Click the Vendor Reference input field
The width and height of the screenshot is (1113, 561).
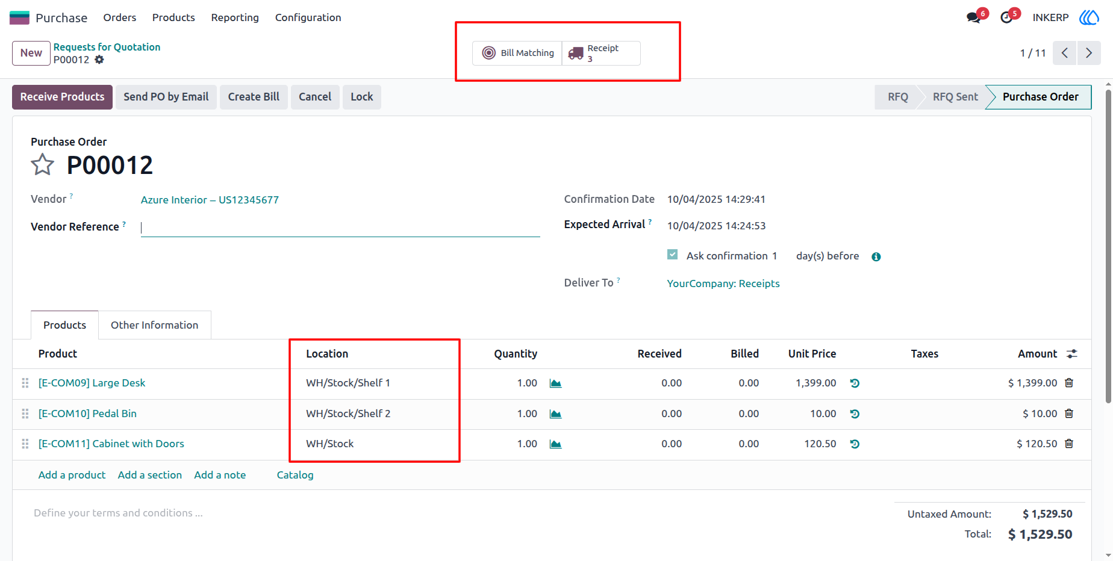tap(340, 228)
